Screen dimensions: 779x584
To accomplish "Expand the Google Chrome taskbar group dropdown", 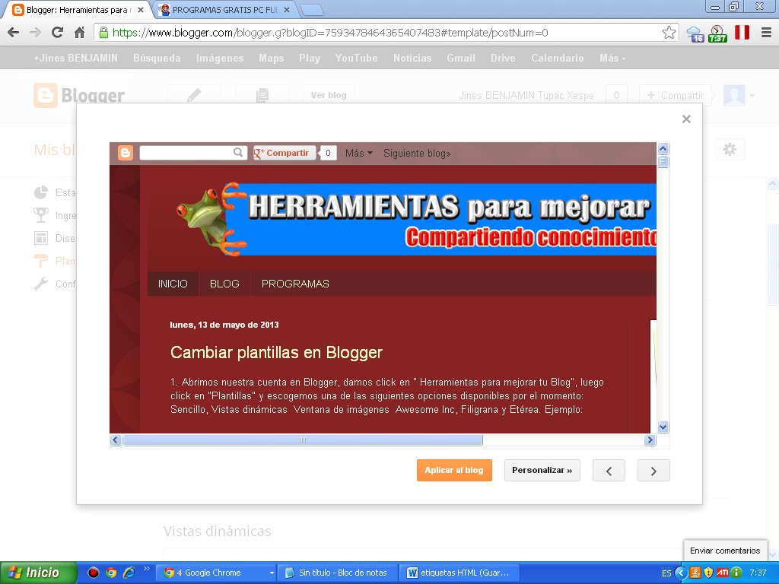I will (272, 573).
